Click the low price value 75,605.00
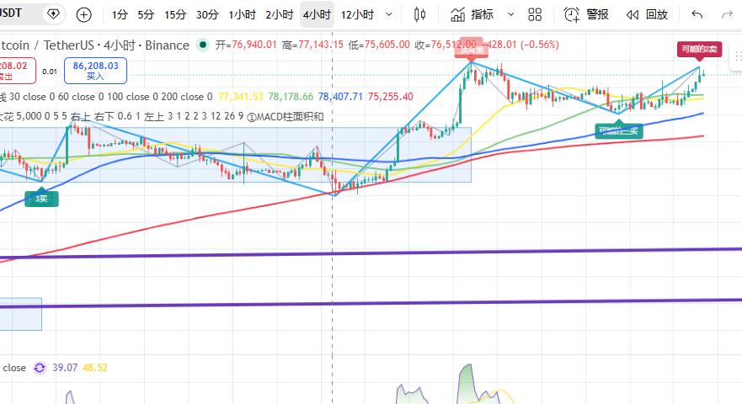Image resolution: width=742 pixels, height=404 pixels. pos(387,45)
